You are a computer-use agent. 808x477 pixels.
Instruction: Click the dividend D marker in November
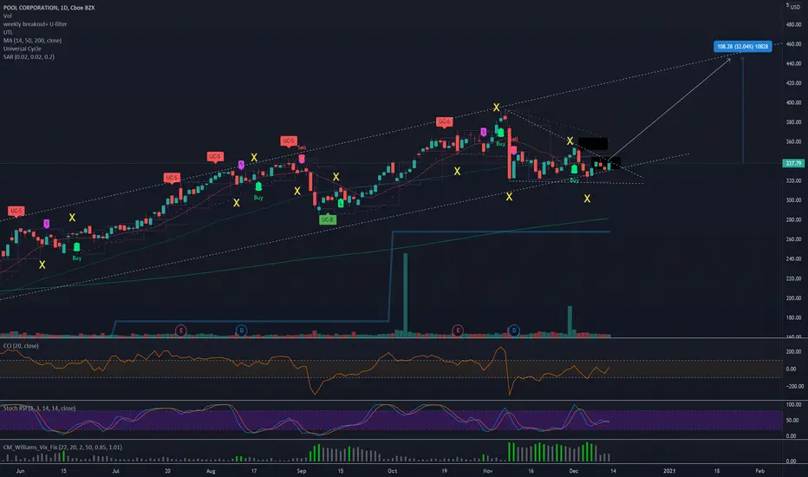tap(513, 330)
